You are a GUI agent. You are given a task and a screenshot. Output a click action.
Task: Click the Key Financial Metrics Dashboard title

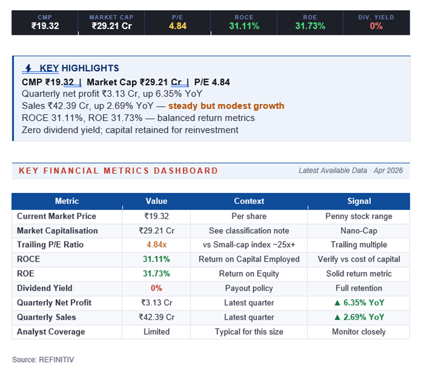coord(118,170)
